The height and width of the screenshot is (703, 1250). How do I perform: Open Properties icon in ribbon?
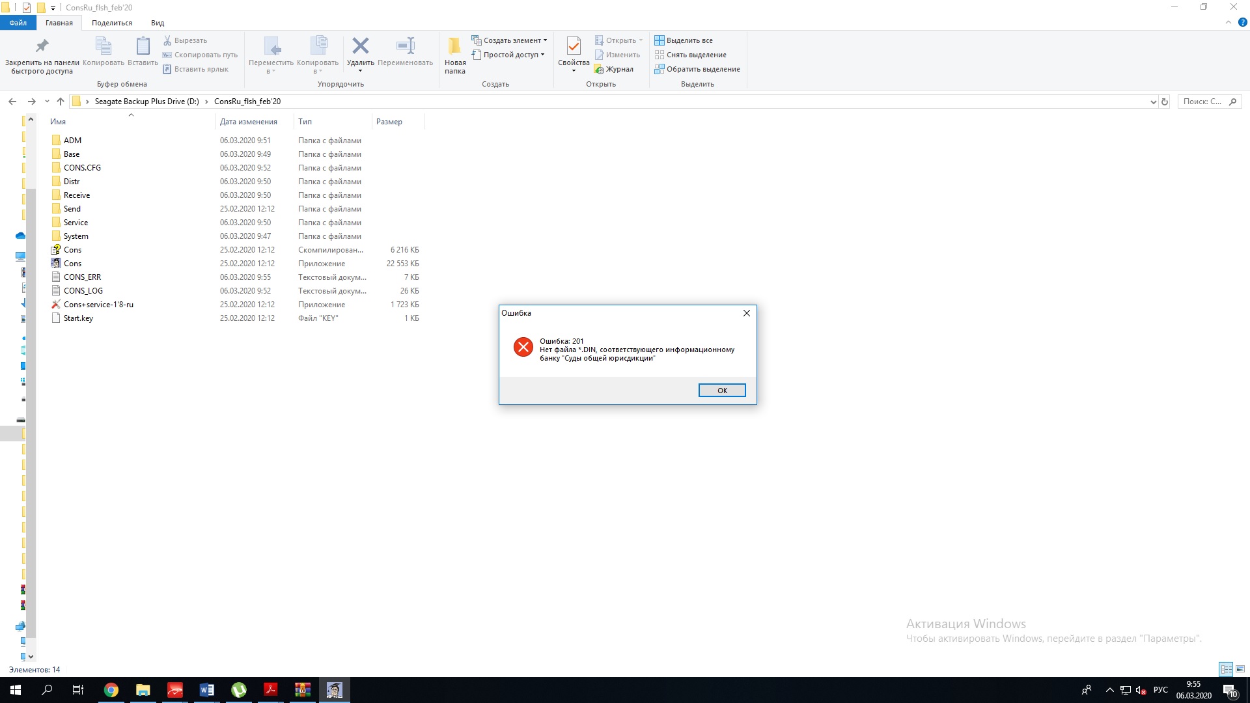click(573, 46)
